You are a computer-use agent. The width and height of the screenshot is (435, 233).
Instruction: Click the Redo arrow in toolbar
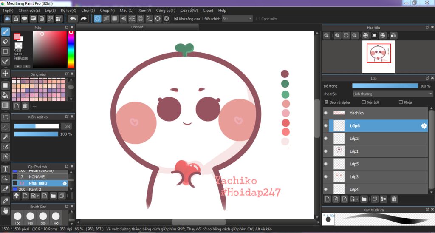[x=83, y=19]
